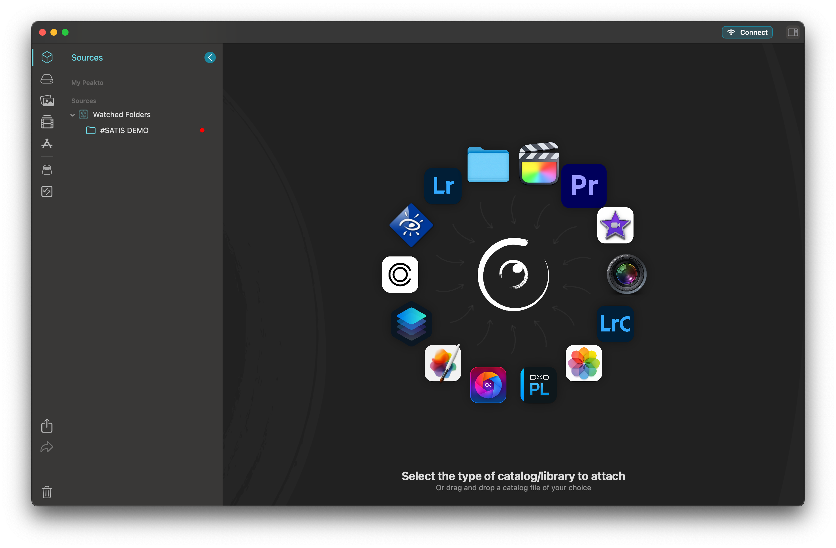The height and width of the screenshot is (548, 836).
Task: Select the Luminar layered hexagon icon
Action: 411,323
